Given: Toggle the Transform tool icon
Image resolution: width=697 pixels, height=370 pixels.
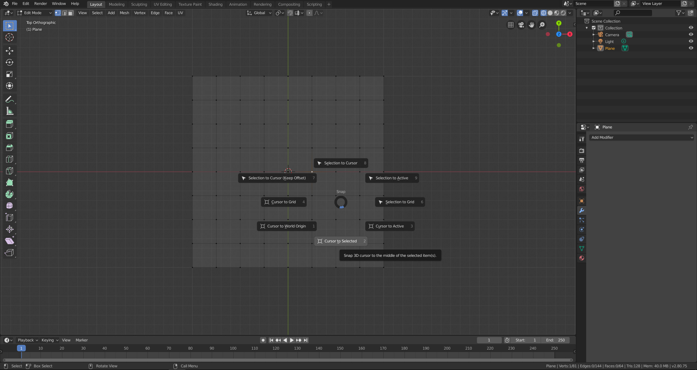Looking at the screenshot, I should pyautogui.click(x=10, y=86).
